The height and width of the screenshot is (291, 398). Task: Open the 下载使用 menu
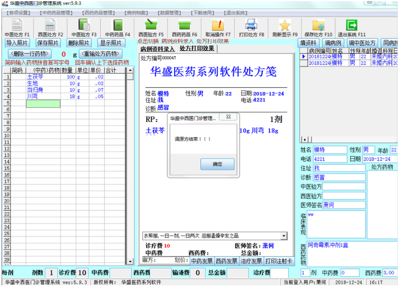[x=202, y=12]
